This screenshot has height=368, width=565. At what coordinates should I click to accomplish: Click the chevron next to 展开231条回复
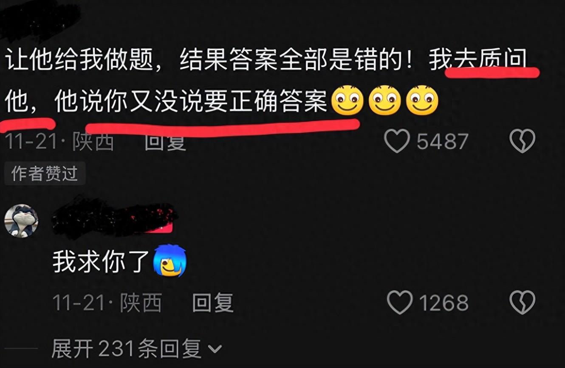pyautogui.click(x=215, y=350)
